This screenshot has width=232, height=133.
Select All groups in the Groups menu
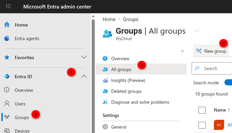(x=141, y=69)
